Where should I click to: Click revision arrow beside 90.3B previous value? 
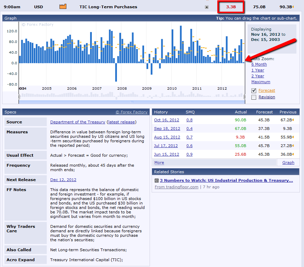coord(293,7)
